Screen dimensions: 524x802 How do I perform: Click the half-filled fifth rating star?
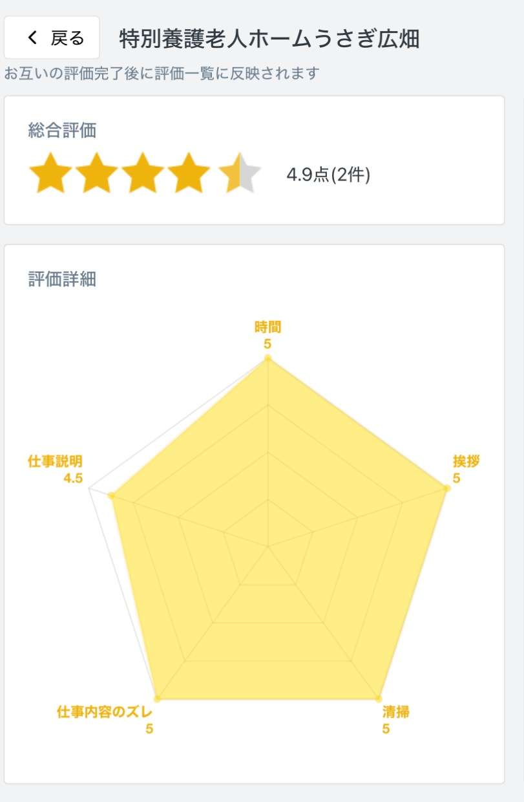tap(238, 173)
